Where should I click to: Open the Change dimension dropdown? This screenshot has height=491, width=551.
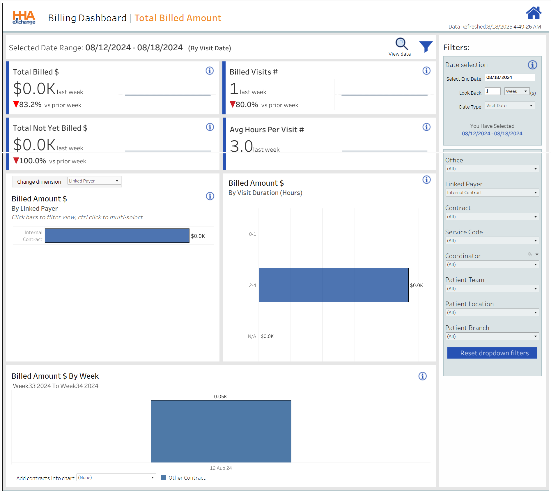(94, 181)
